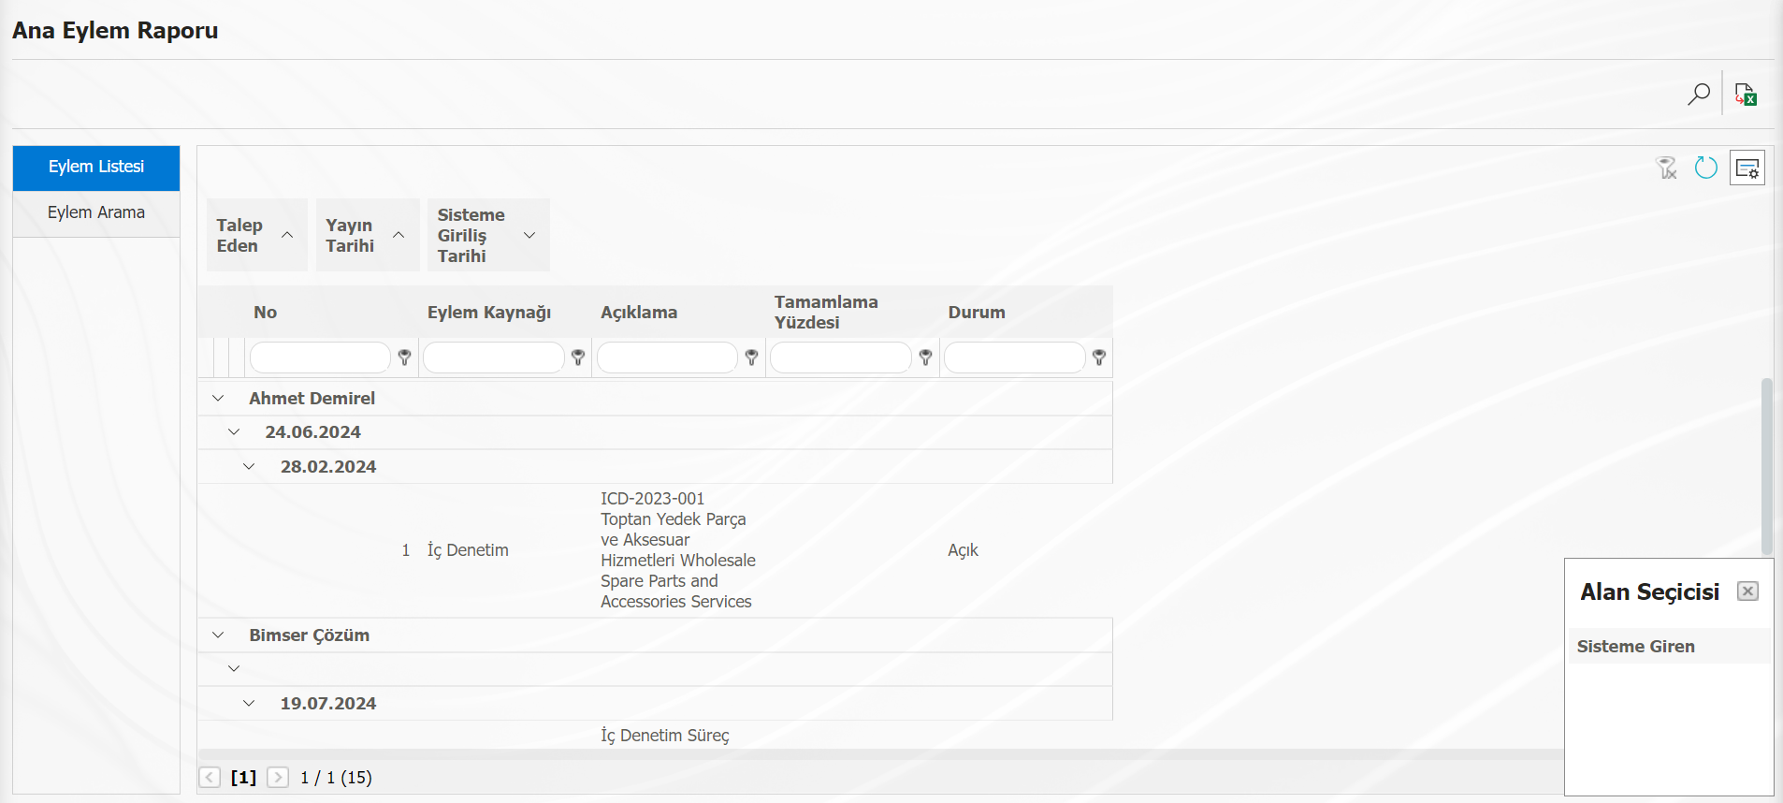Click row number 1 cell
Screen dimensions: 1783x803
pos(405,550)
